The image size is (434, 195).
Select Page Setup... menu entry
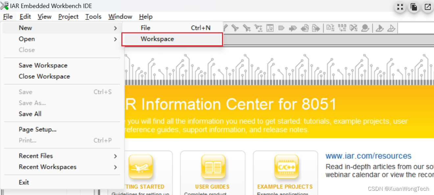pyautogui.click(x=62, y=130)
